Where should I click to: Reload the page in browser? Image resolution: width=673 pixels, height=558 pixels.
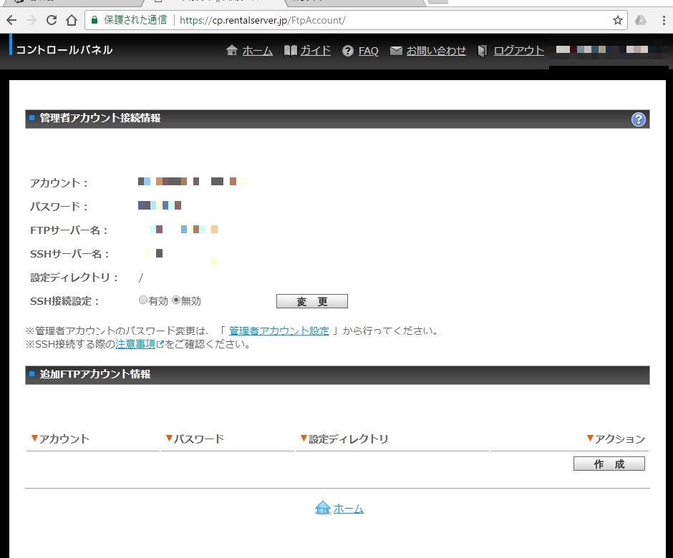[x=52, y=20]
